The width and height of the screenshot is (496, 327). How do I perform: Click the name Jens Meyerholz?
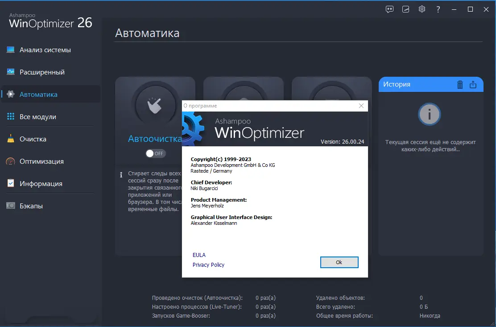[x=207, y=206]
